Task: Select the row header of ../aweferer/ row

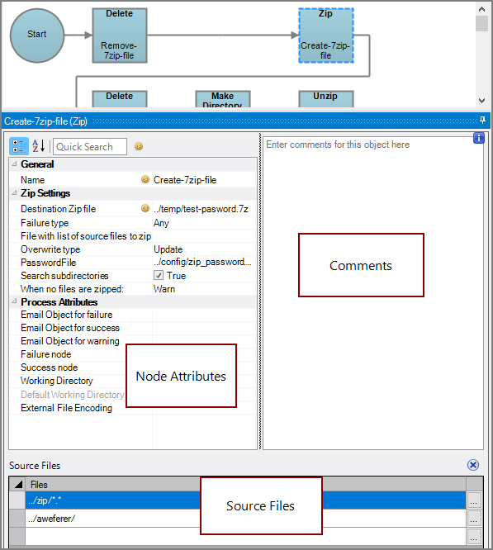Action: (x=17, y=519)
